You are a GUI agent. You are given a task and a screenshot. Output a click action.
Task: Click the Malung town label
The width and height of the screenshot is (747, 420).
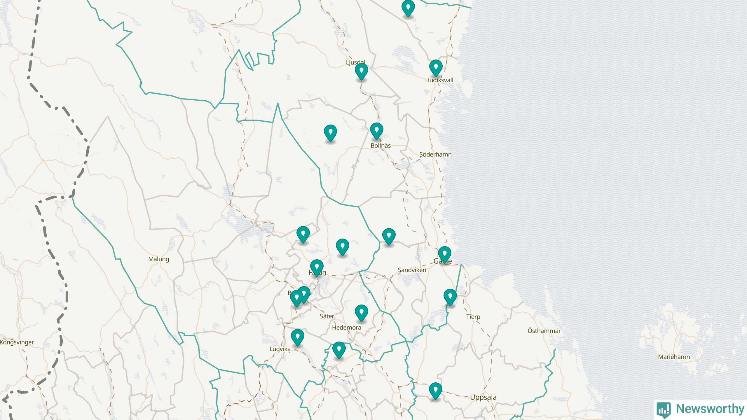(x=158, y=259)
